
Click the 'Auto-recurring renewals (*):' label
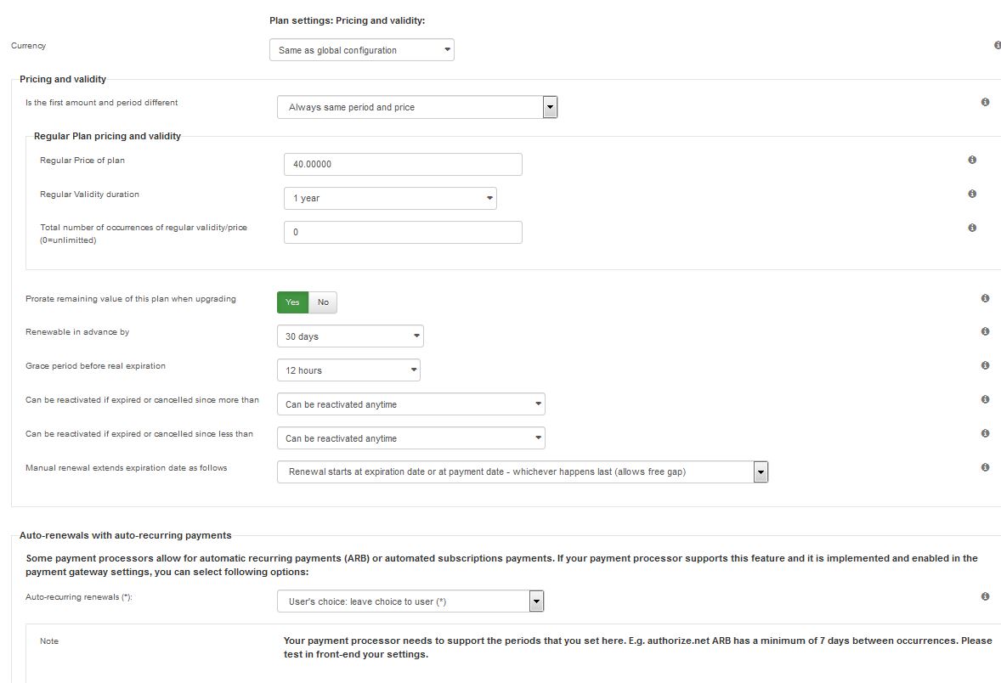tap(79, 597)
